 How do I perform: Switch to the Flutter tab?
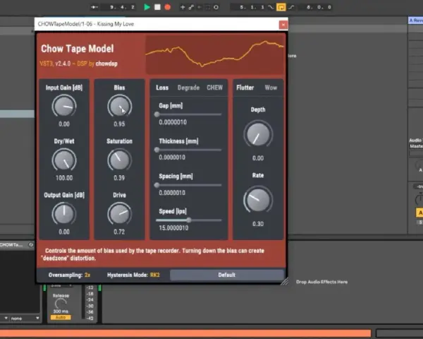click(245, 88)
